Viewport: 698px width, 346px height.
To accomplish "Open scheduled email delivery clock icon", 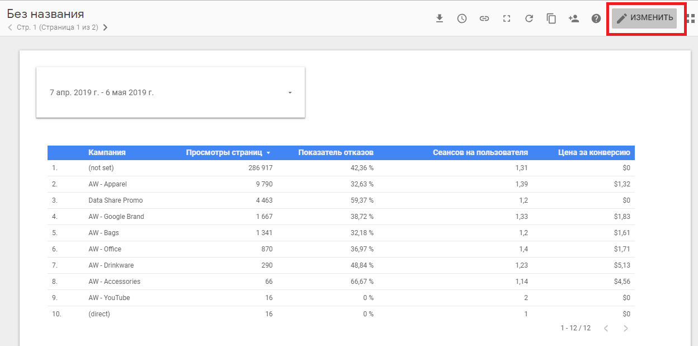I will tap(462, 18).
